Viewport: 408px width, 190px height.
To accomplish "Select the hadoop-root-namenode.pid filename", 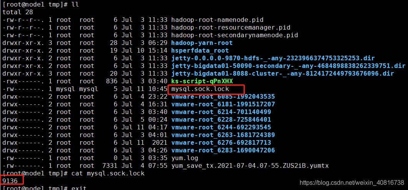I will [x=217, y=20].
